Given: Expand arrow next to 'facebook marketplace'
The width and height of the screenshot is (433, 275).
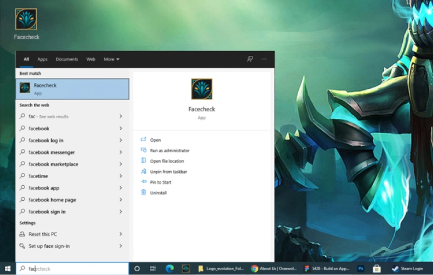Looking at the screenshot, I should [x=121, y=164].
